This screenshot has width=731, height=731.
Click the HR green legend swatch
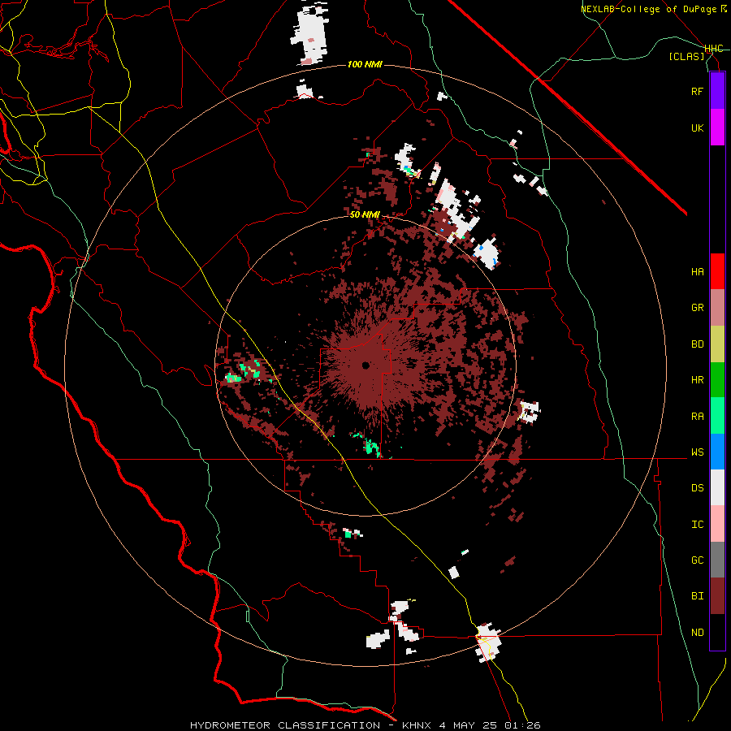(717, 380)
